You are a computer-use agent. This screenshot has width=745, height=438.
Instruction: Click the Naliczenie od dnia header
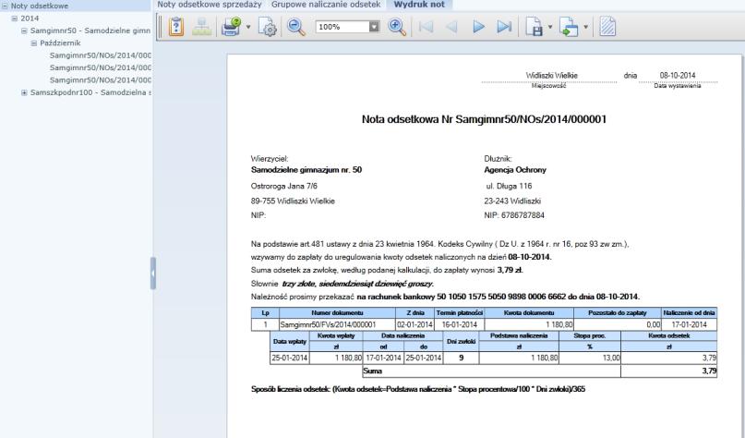coord(689,313)
